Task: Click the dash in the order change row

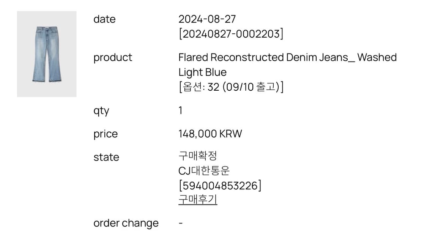Action: click(180, 223)
